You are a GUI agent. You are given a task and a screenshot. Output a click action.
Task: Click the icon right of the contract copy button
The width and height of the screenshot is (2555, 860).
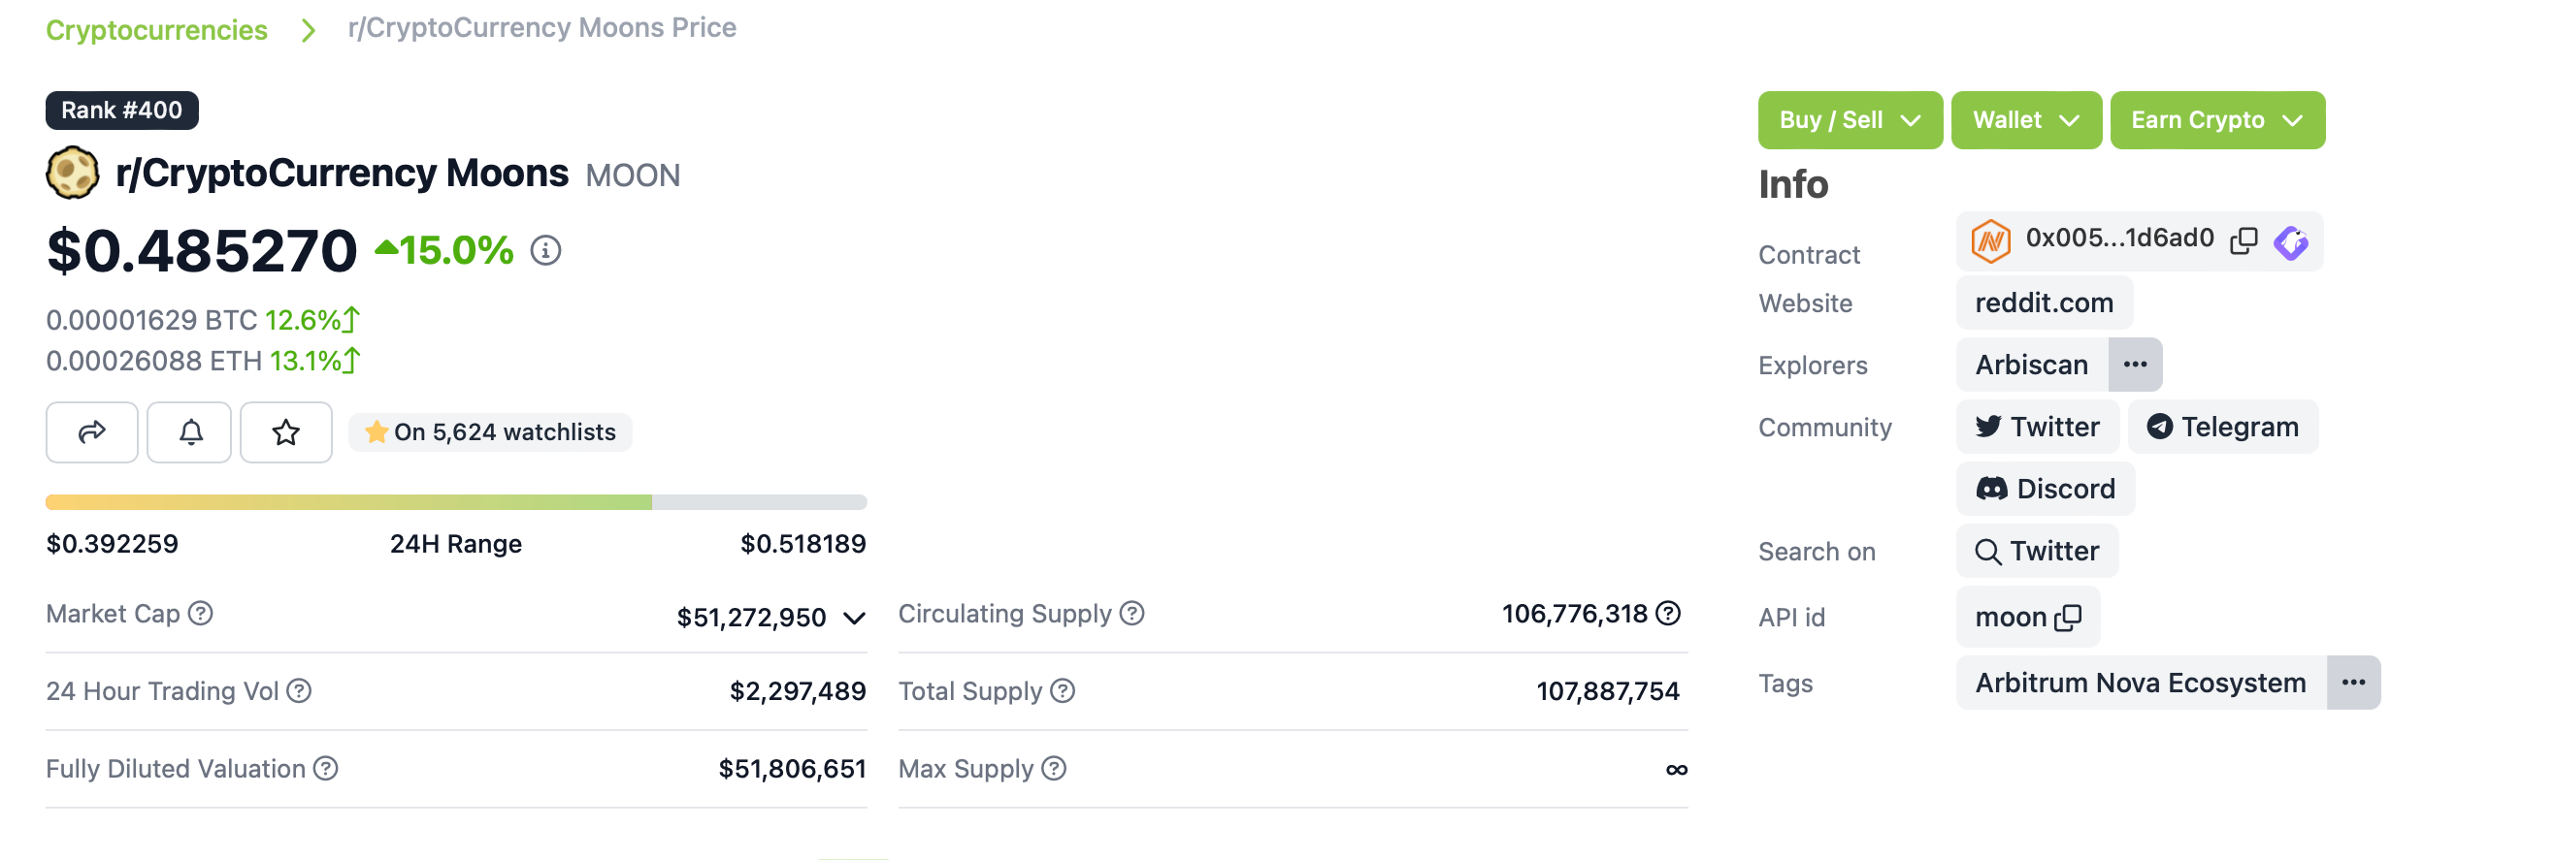click(2291, 240)
